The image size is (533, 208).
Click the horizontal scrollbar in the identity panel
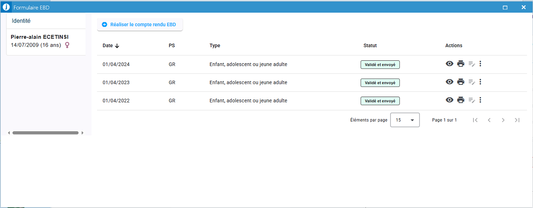[x=45, y=133]
